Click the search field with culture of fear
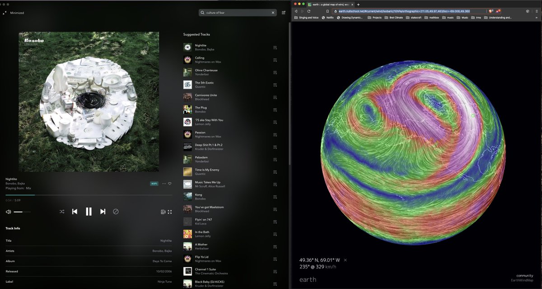Viewport: 542px width, 289px height. click(238, 13)
